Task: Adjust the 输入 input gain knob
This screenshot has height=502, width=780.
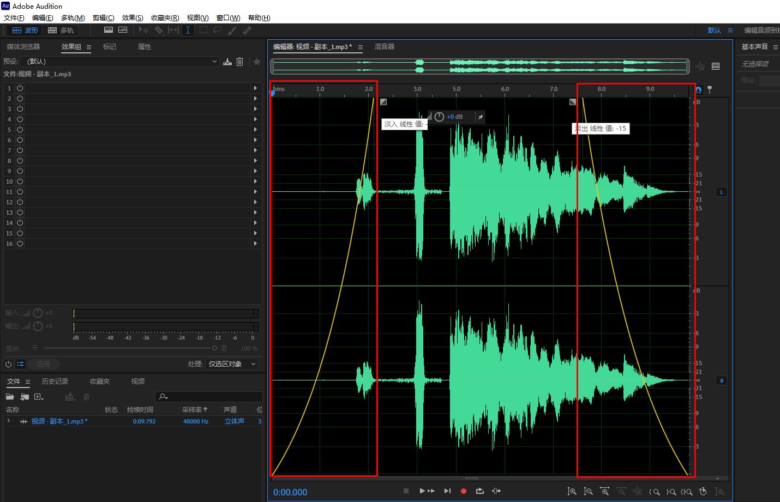Action: coord(38,313)
